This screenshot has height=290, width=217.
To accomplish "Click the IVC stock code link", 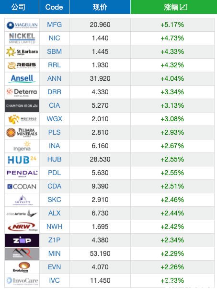I will click(x=54, y=280).
